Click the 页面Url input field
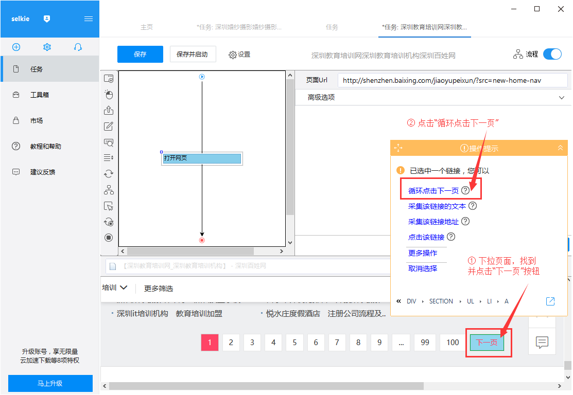This screenshot has width=573, height=395. pos(453,80)
